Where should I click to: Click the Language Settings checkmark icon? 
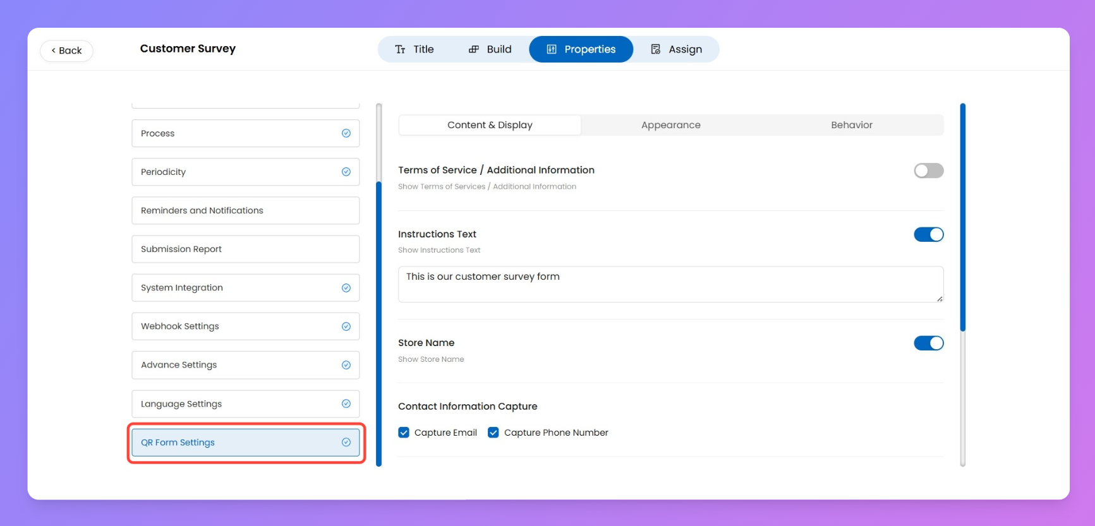(346, 403)
